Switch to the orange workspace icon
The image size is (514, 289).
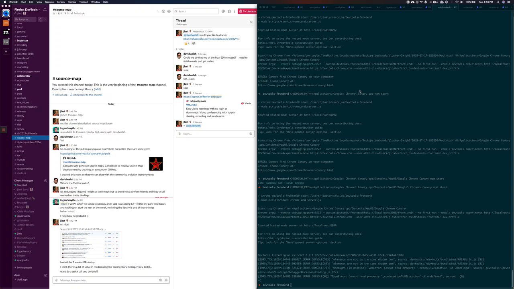pos(6,23)
